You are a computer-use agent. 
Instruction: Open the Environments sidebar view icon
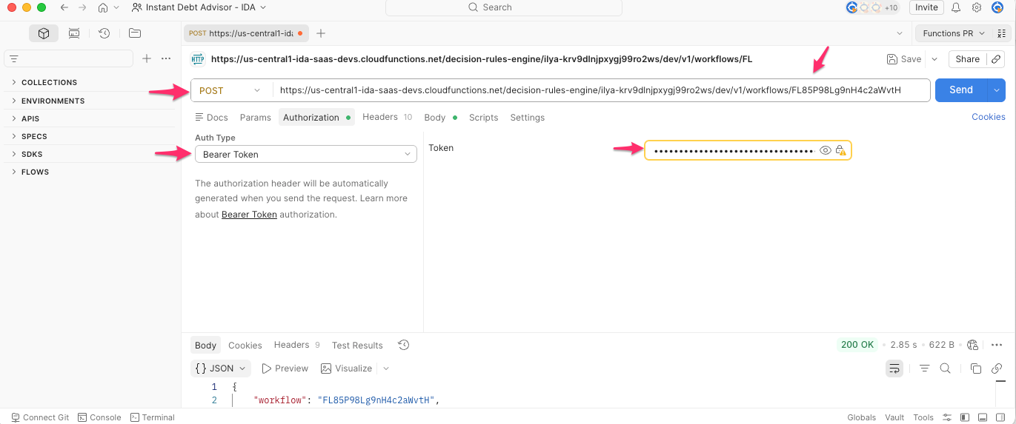point(74,33)
